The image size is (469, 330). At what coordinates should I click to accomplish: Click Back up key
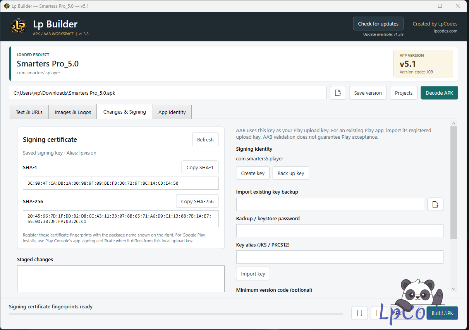[x=291, y=173]
